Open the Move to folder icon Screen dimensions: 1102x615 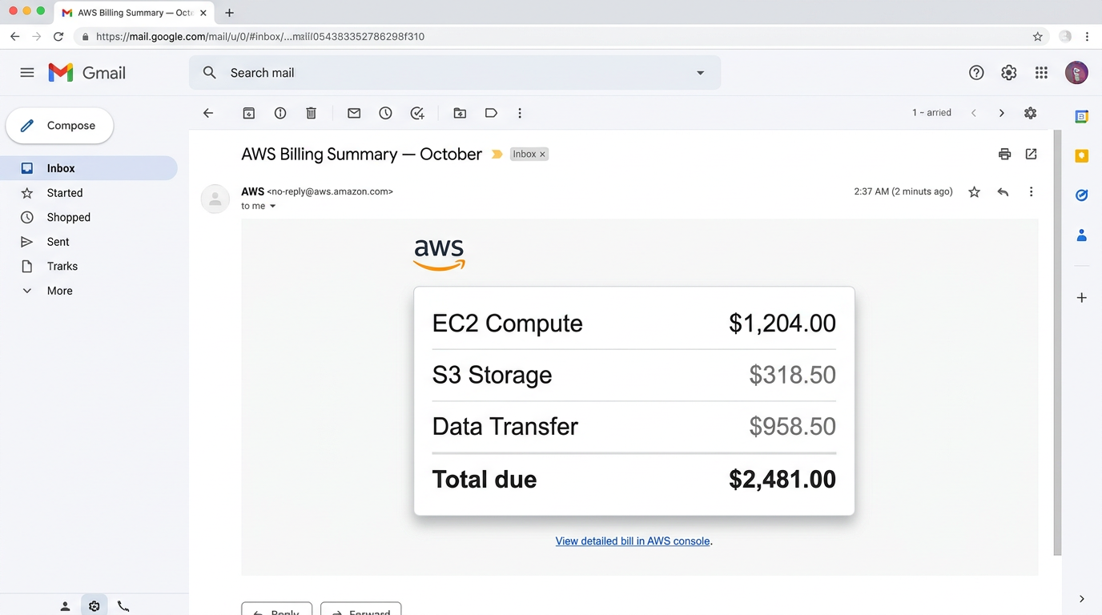click(460, 113)
